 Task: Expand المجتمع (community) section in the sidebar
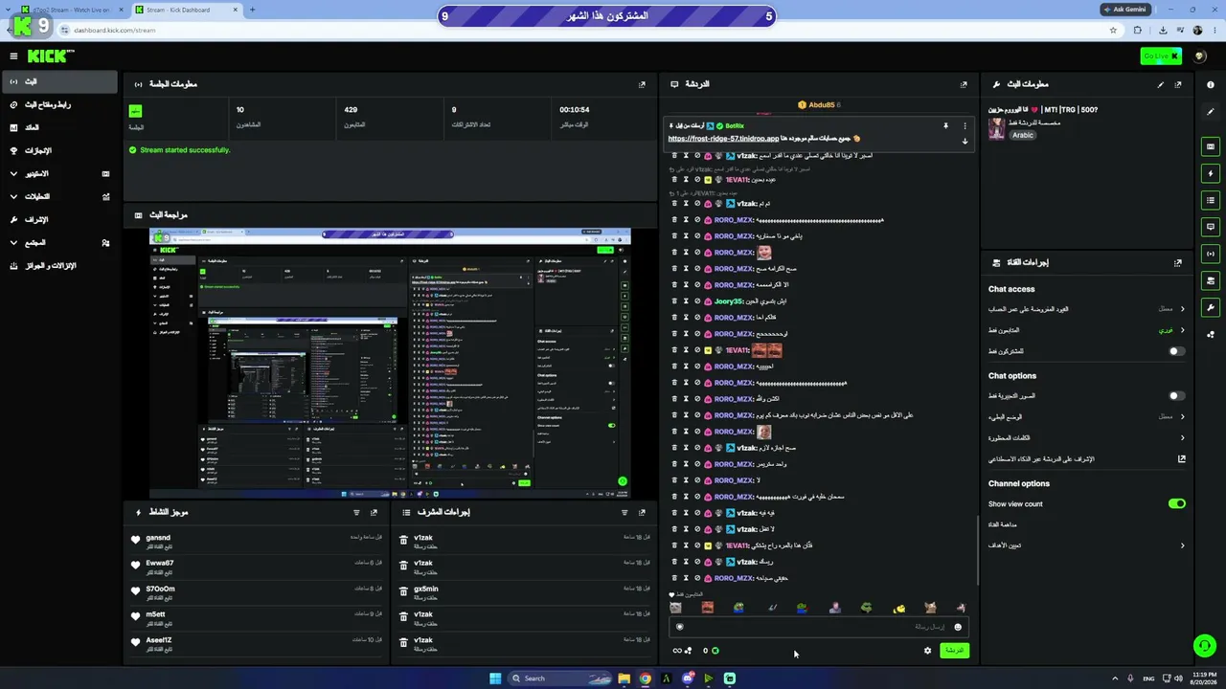click(59, 243)
